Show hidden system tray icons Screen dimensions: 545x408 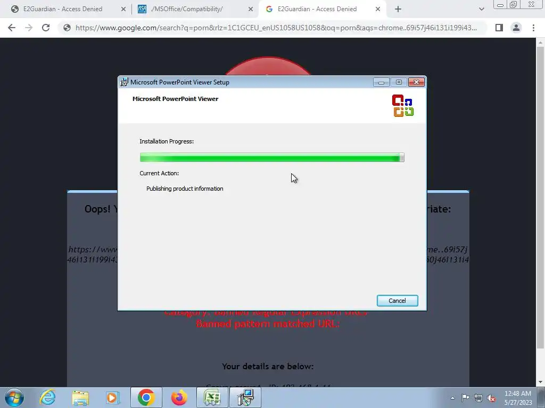452,398
